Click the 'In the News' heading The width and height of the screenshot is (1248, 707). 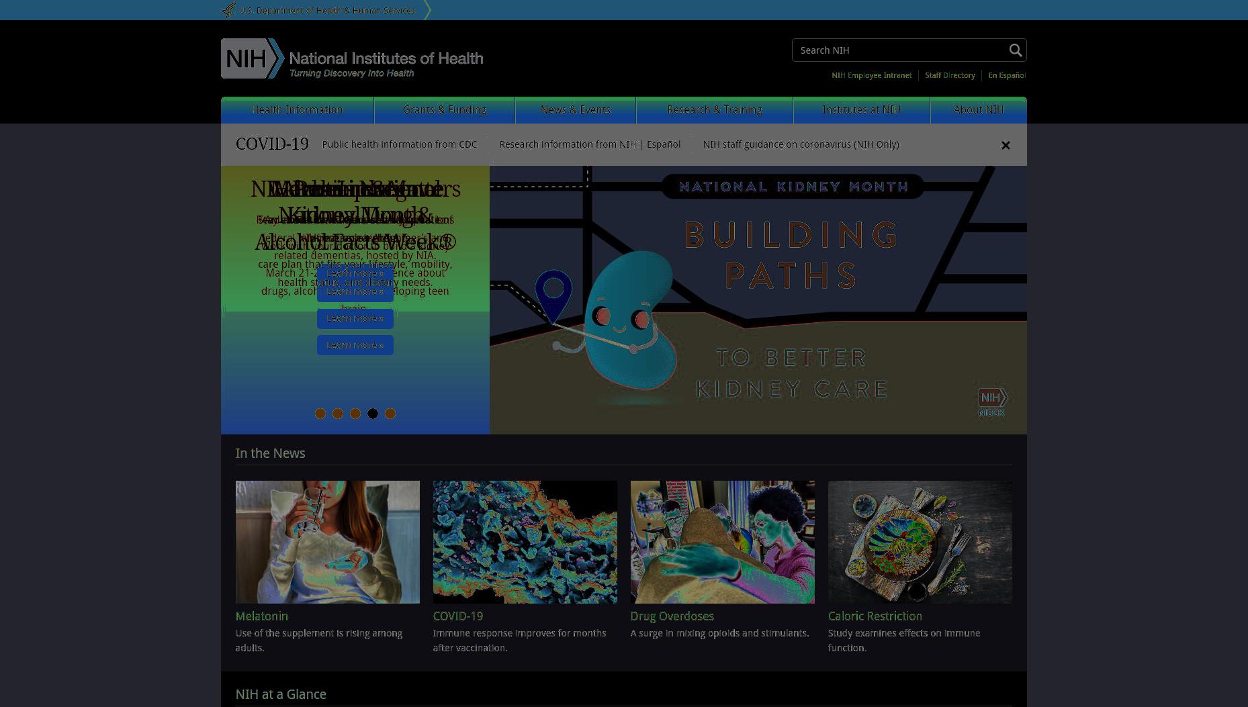[271, 453]
